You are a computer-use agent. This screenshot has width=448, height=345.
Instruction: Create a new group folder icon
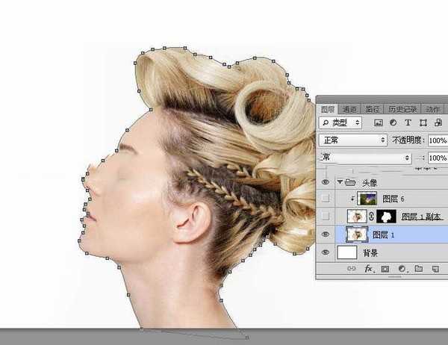417,269
